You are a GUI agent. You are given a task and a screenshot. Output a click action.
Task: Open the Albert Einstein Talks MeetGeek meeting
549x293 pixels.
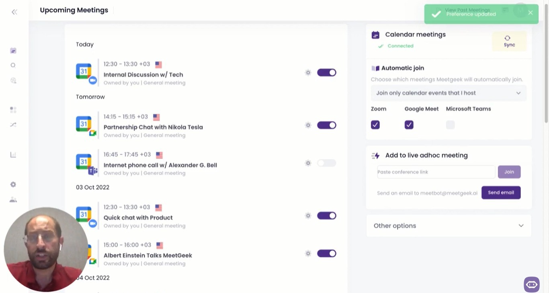tap(148, 256)
